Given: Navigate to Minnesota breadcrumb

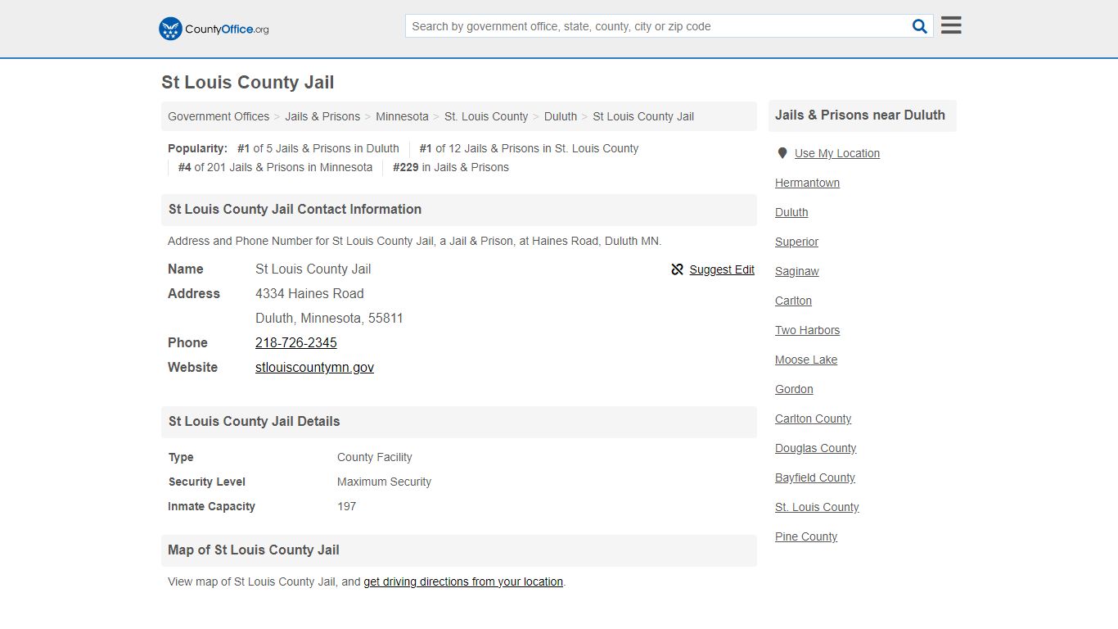Looking at the screenshot, I should pyautogui.click(x=402, y=116).
